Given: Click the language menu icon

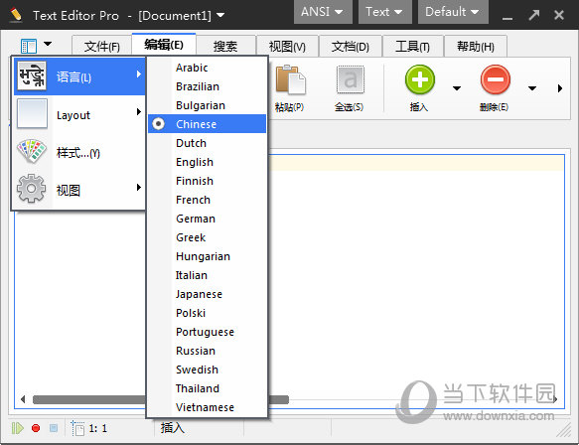Looking at the screenshot, I should click(32, 76).
